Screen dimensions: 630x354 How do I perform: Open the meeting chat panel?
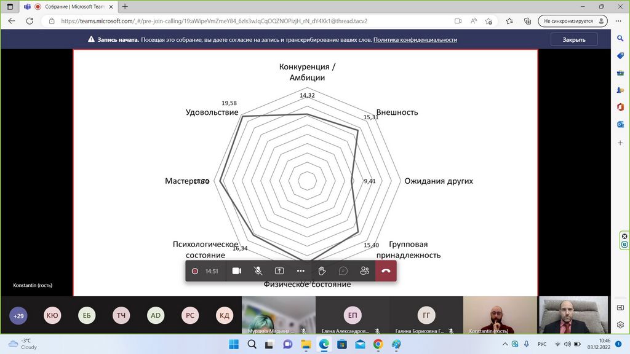[343, 271]
